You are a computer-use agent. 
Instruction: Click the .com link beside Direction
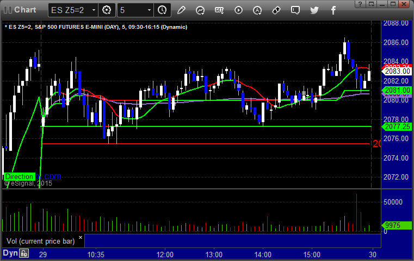tap(48, 176)
